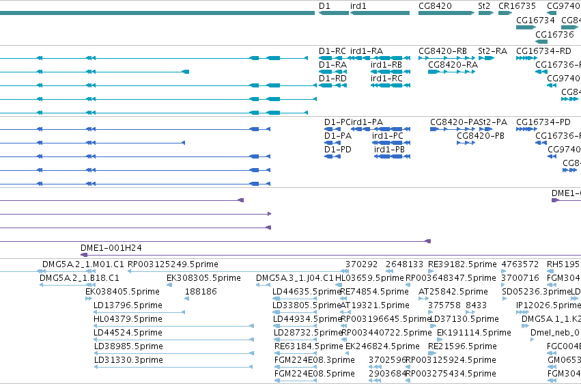Open the CG16734-RD transcript label
581x384 pixels.
[543, 51]
